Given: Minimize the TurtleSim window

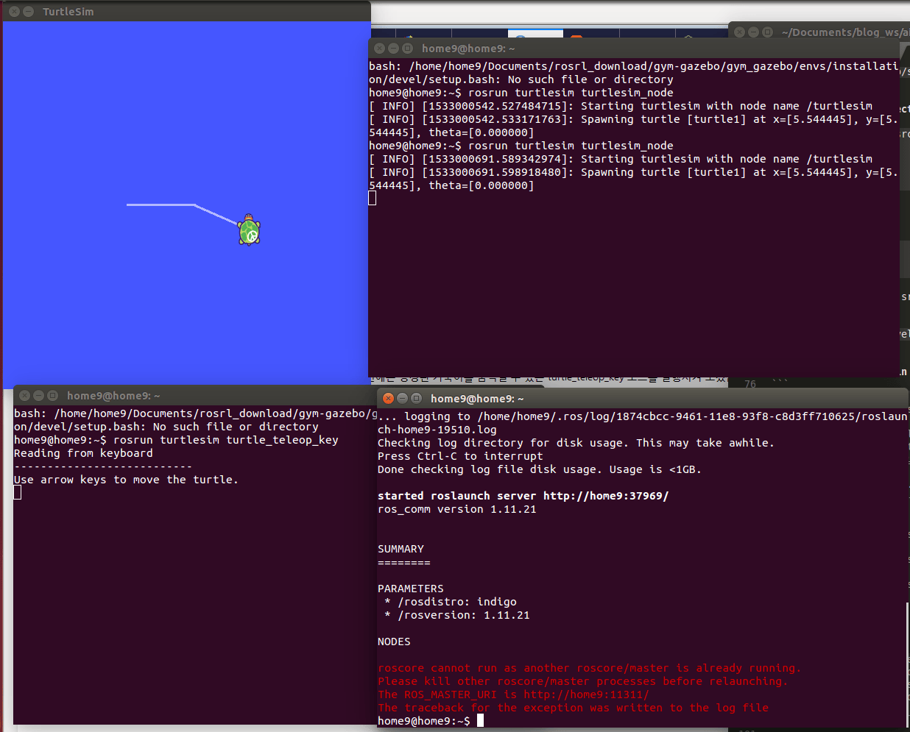Looking at the screenshot, I should click(x=28, y=12).
